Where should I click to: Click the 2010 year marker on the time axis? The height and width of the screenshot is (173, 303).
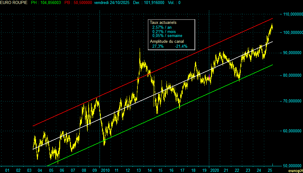click(105, 170)
